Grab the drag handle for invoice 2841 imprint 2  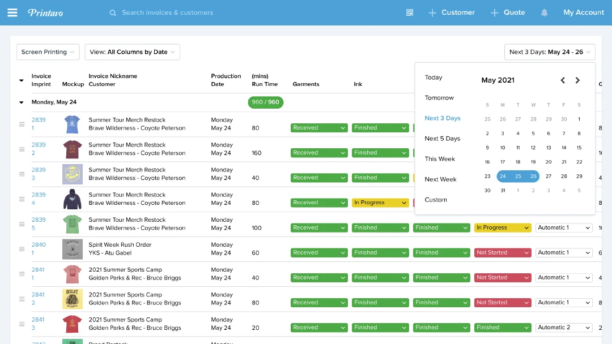click(x=22, y=299)
